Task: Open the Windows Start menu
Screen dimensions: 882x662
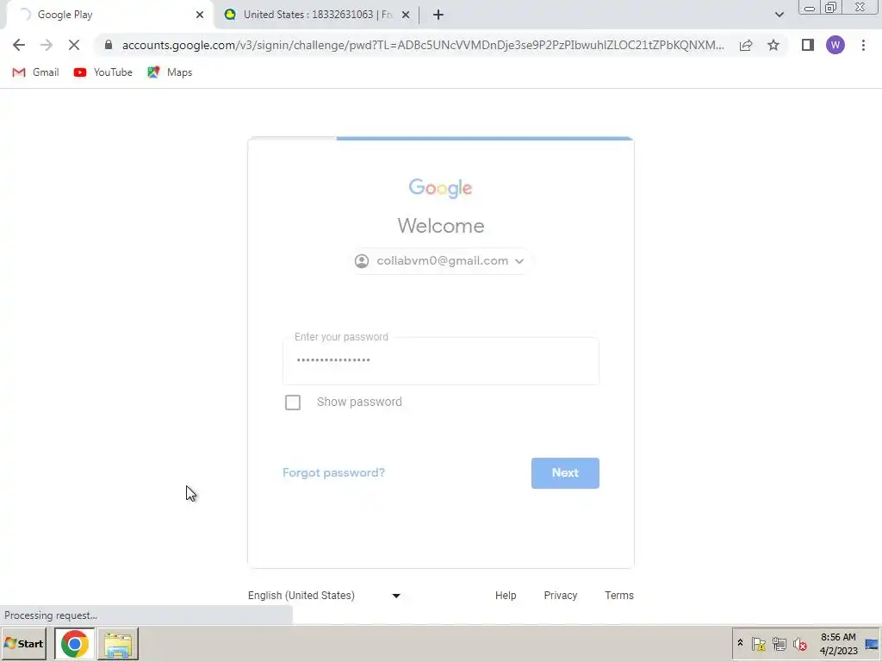Action: tap(23, 643)
